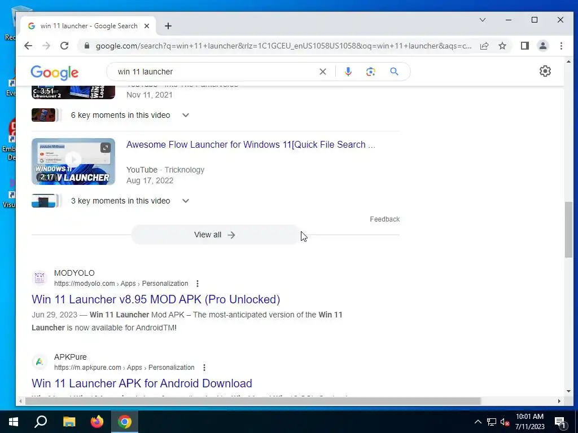Image resolution: width=578 pixels, height=433 pixels.
Task: Open Chrome three-dot menu
Action: click(561, 46)
